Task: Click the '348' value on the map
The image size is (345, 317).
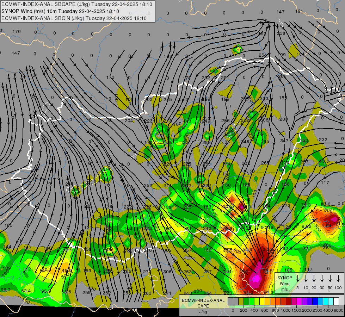Action: [x=245, y=142]
